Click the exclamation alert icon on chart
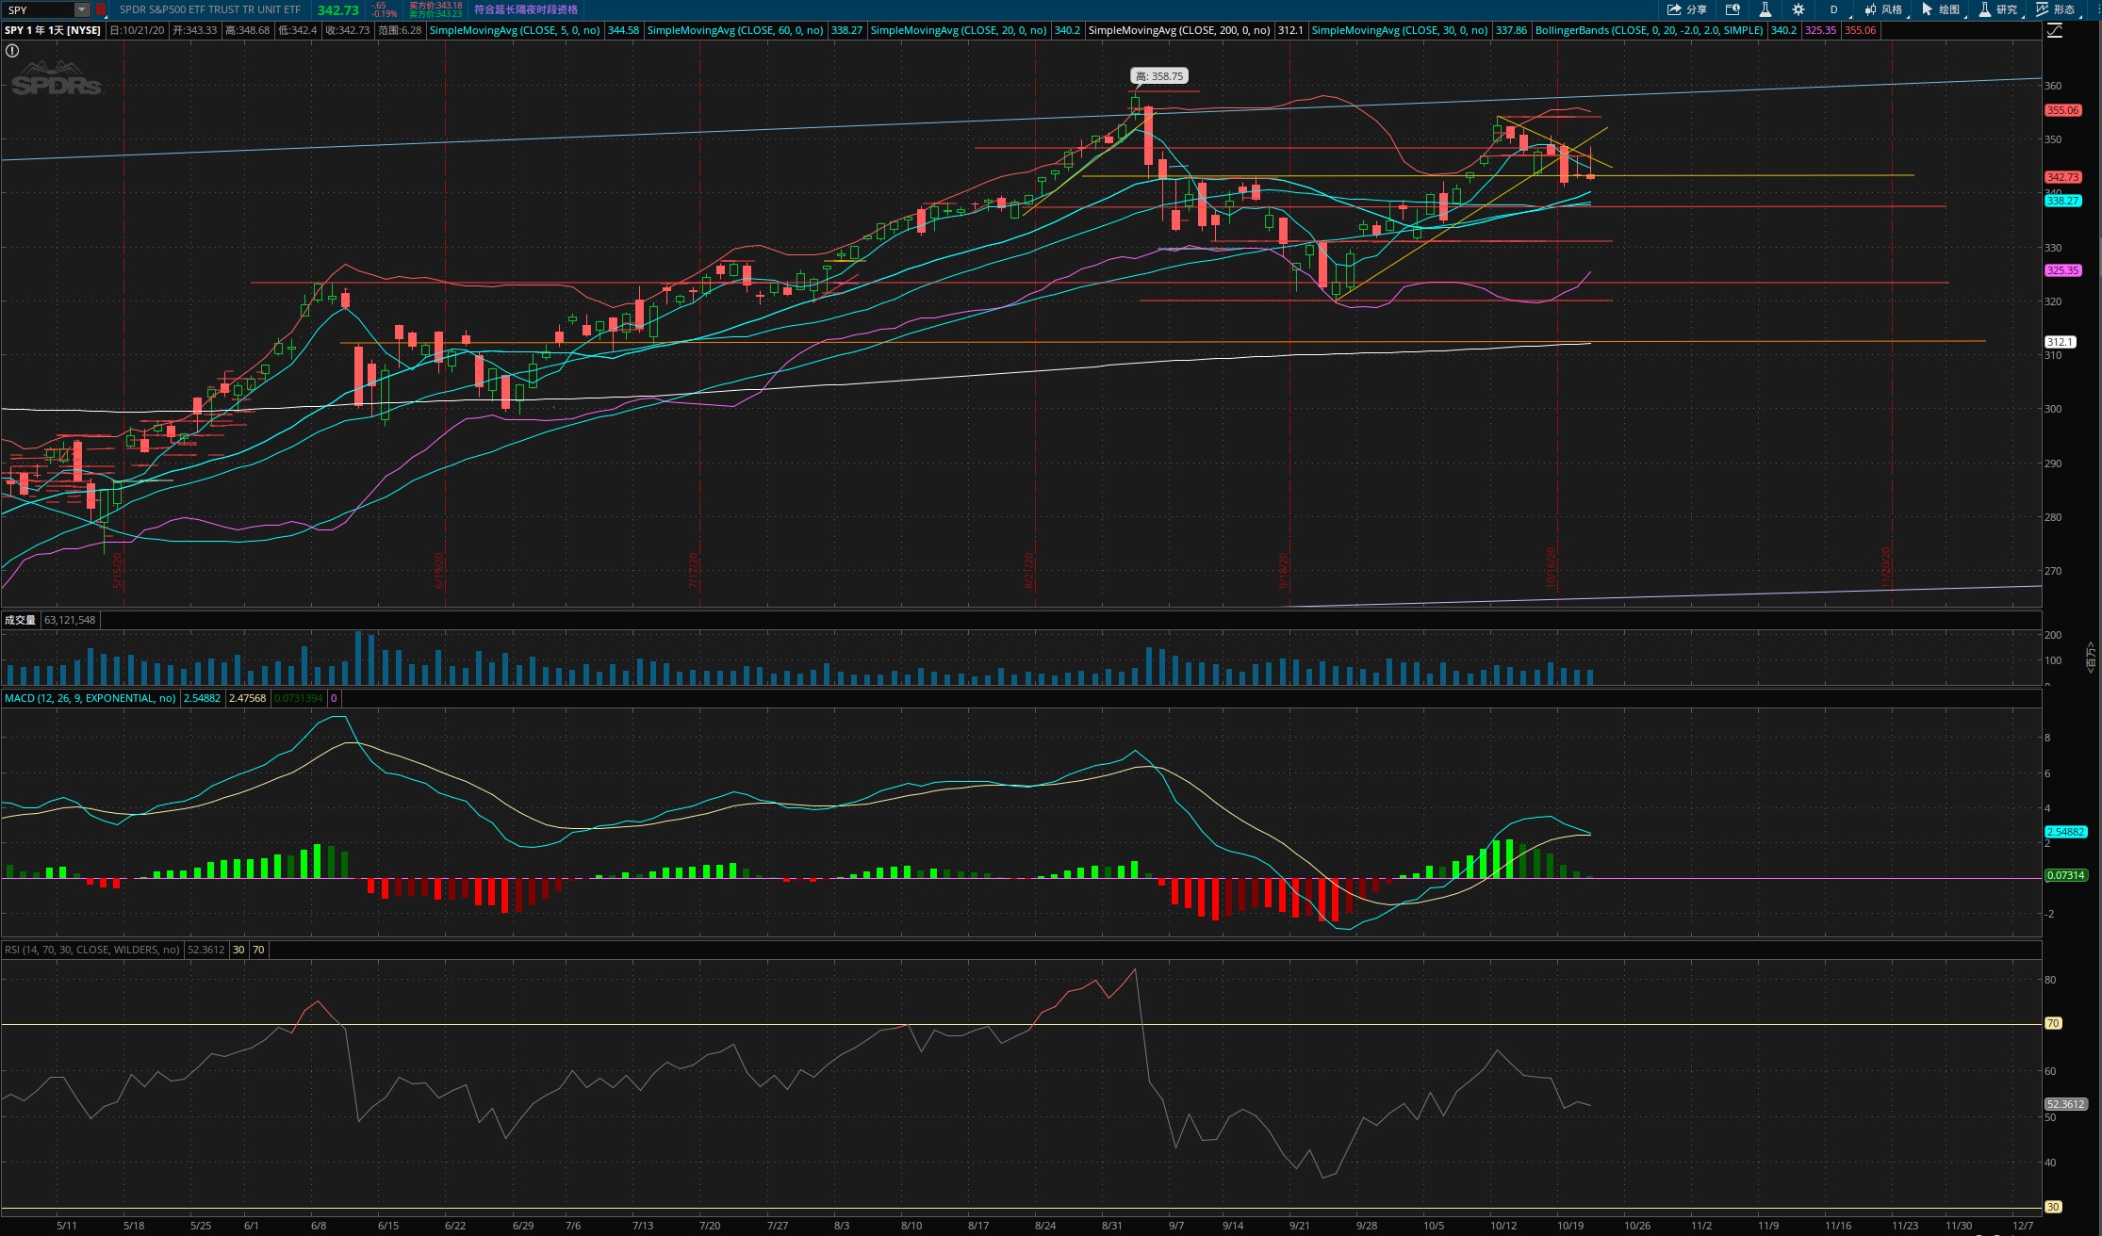This screenshot has height=1236, width=2102. pyautogui.click(x=12, y=51)
